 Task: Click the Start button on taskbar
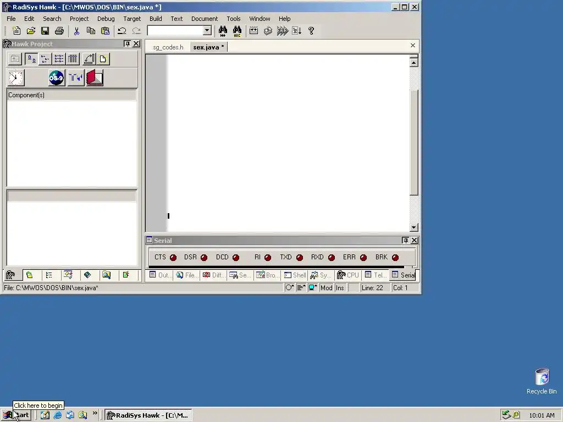16,415
